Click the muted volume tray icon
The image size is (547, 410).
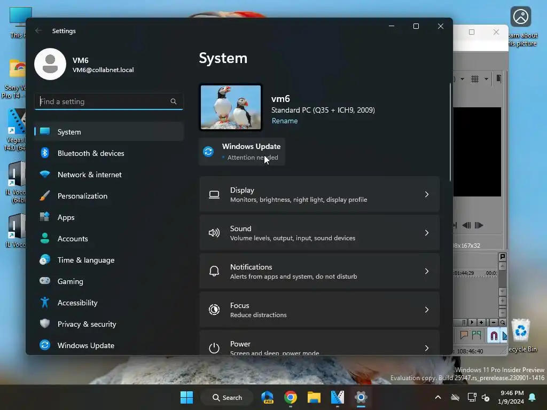(485, 397)
